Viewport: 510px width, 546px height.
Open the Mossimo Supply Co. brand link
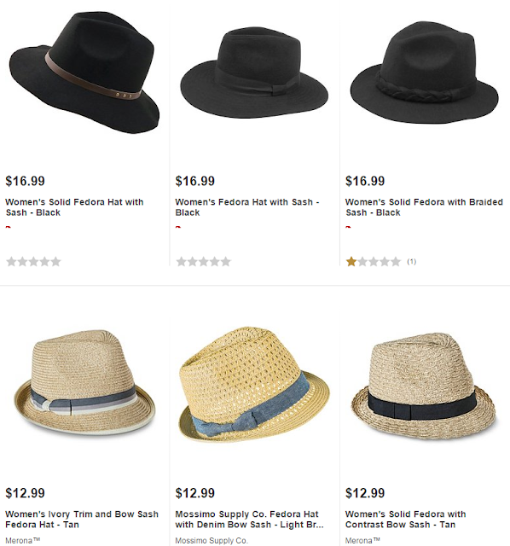(212, 541)
